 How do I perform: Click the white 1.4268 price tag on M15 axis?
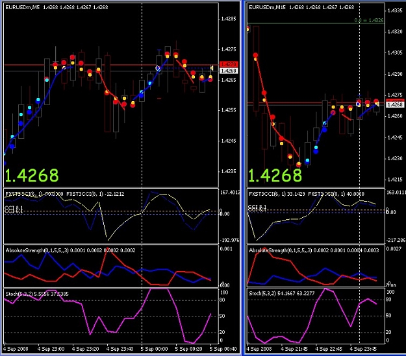pyautogui.click(x=394, y=104)
